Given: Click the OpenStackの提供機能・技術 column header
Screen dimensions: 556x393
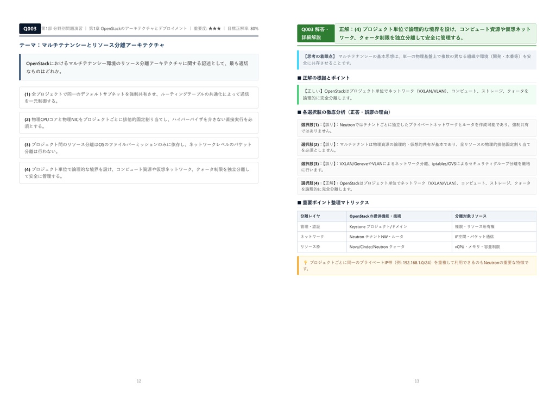Looking at the screenshot, I should pyautogui.click(x=399, y=216).
